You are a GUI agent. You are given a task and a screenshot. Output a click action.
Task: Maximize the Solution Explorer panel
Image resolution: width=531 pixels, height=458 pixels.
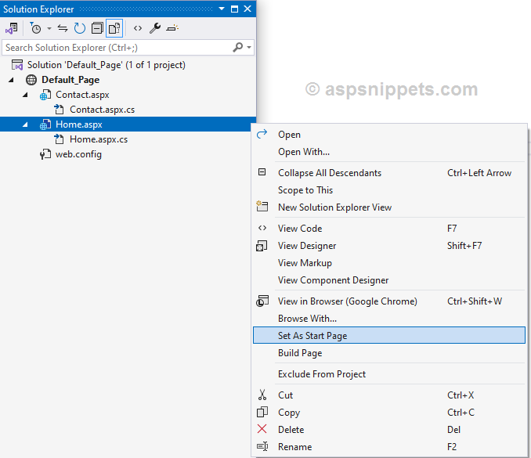point(234,9)
